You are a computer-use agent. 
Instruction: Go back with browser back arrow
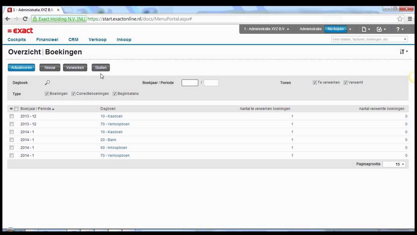(x=7, y=19)
